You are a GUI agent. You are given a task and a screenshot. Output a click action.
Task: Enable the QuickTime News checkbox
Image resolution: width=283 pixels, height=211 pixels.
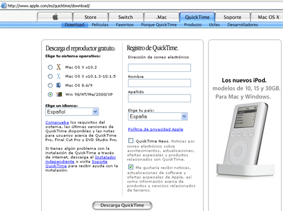(131, 140)
